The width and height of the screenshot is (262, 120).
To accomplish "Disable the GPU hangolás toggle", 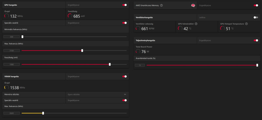I will coord(124,5).
